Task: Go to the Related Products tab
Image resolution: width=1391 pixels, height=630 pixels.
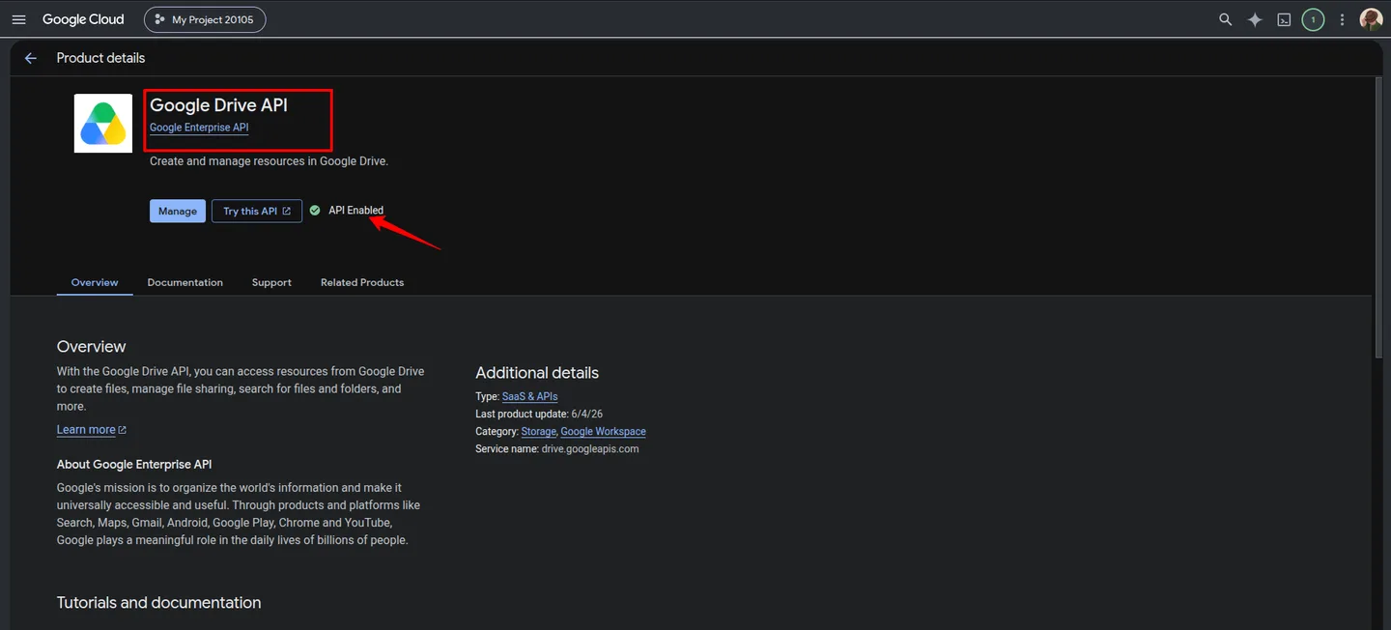Action: pyautogui.click(x=362, y=282)
